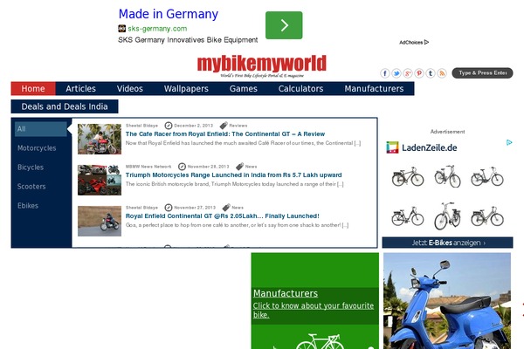Click the top-left e-bike in LadenZeile ad
Viewport: 524px width, 349px height.
coord(408,176)
